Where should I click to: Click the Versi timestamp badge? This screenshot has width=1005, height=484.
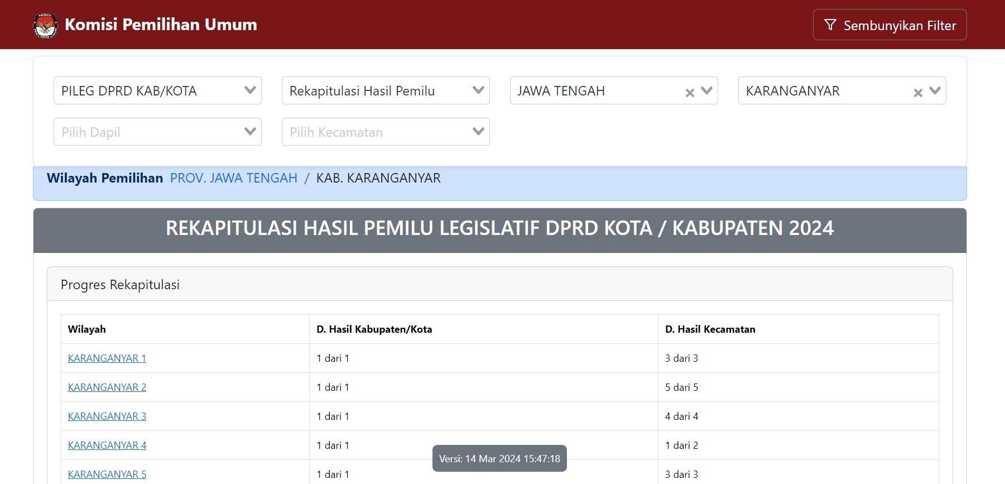click(x=499, y=458)
